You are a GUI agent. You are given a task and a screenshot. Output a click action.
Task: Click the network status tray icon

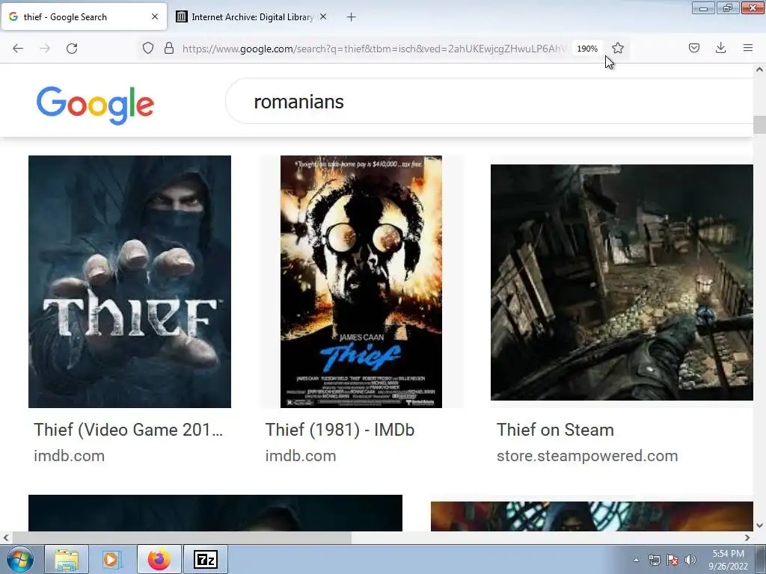click(x=654, y=560)
